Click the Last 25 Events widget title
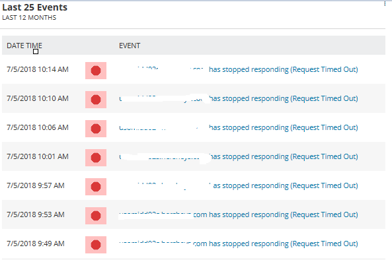This screenshot has height=260, width=392. 35,7
